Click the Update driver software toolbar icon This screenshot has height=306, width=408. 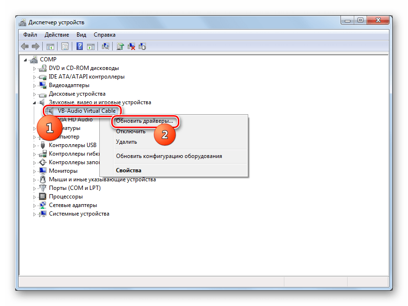[121, 46]
